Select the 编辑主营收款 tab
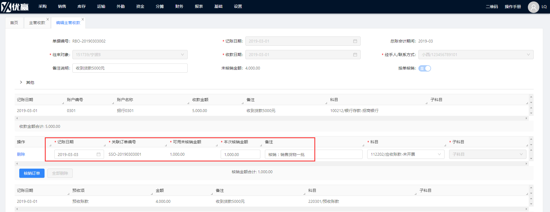This screenshot has height=212, width=550. pyautogui.click(x=68, y=23)
